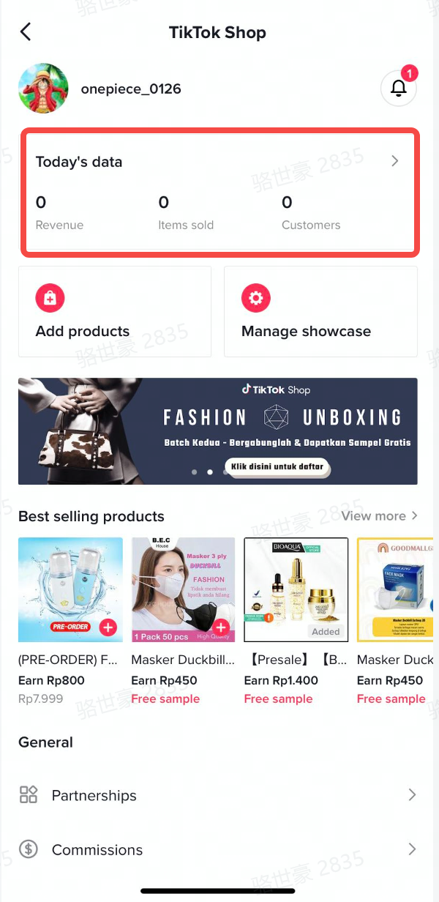Tap the Manage showcase button
Viewport: 439px width, 902px height.
(320, 311)
